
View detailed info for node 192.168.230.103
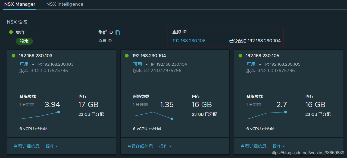pos(27,146)
